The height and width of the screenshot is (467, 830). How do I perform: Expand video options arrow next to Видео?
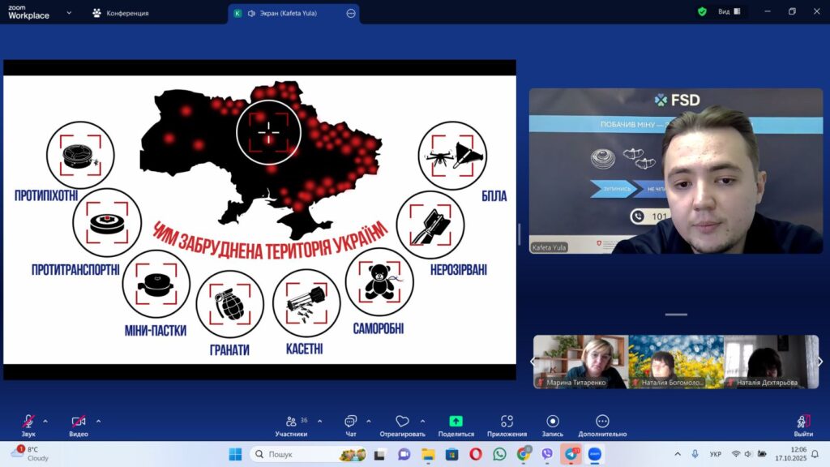pos(98,421)
